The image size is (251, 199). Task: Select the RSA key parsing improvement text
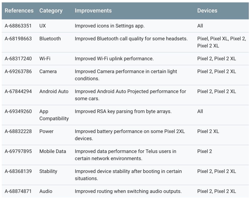[123, 111]
